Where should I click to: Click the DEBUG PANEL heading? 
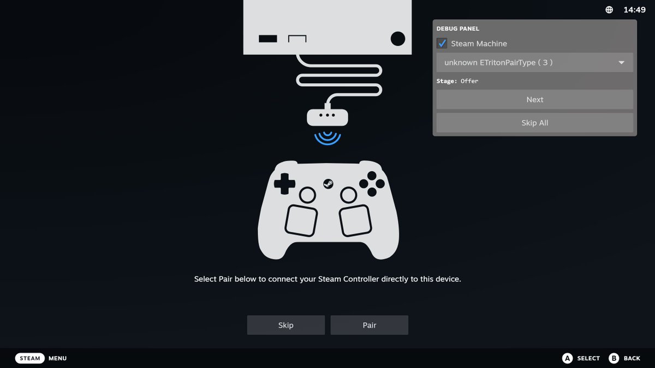pos(458,28)
